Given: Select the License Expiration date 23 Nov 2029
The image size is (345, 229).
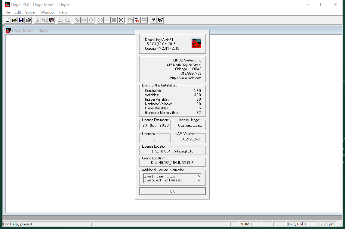Looking at the screenshot, I should [x=156, y=125].
